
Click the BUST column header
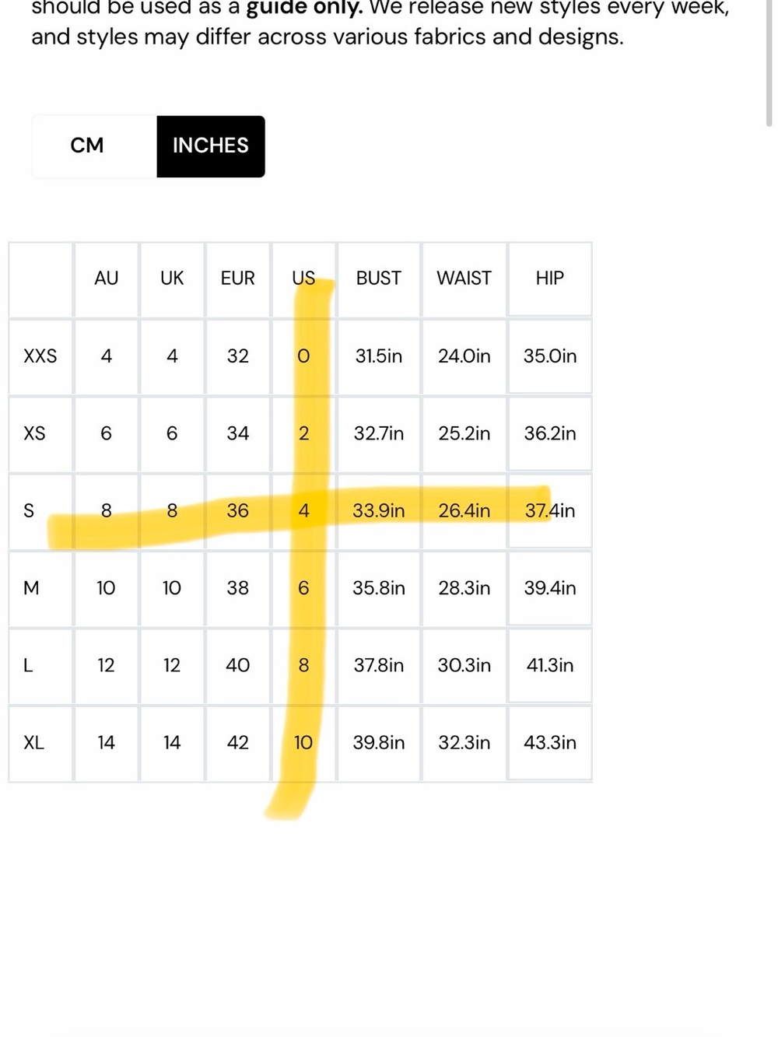coord(379,279)
